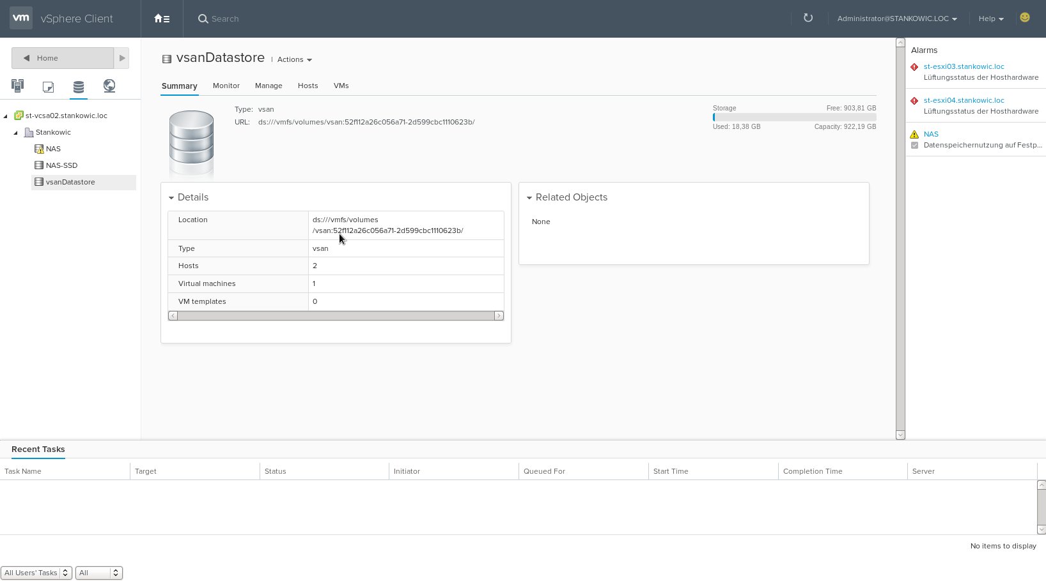Click the large datastore cylinder image

pyautogui.click(x=191, y=143)
